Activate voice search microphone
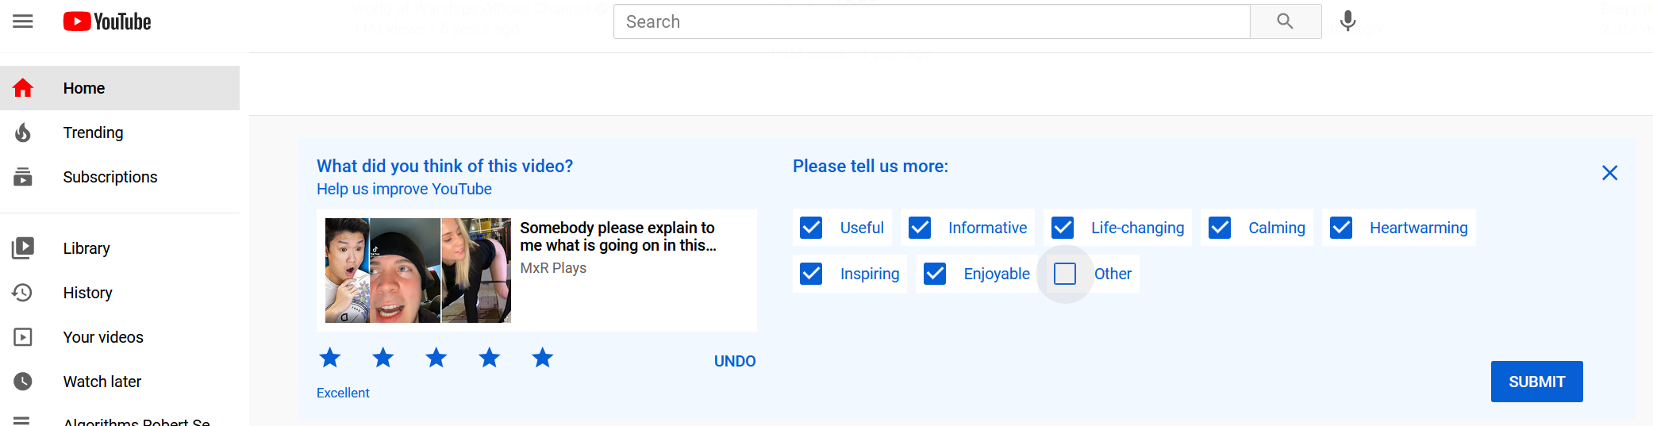Viewport: 1653px width, 426px height. [x=1347, y=21]
